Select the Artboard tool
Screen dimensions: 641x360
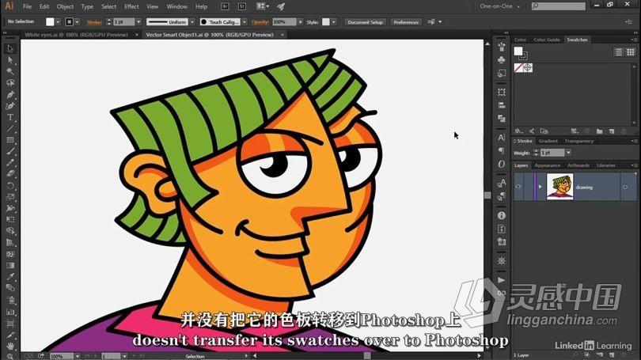(x=10, y=324)
